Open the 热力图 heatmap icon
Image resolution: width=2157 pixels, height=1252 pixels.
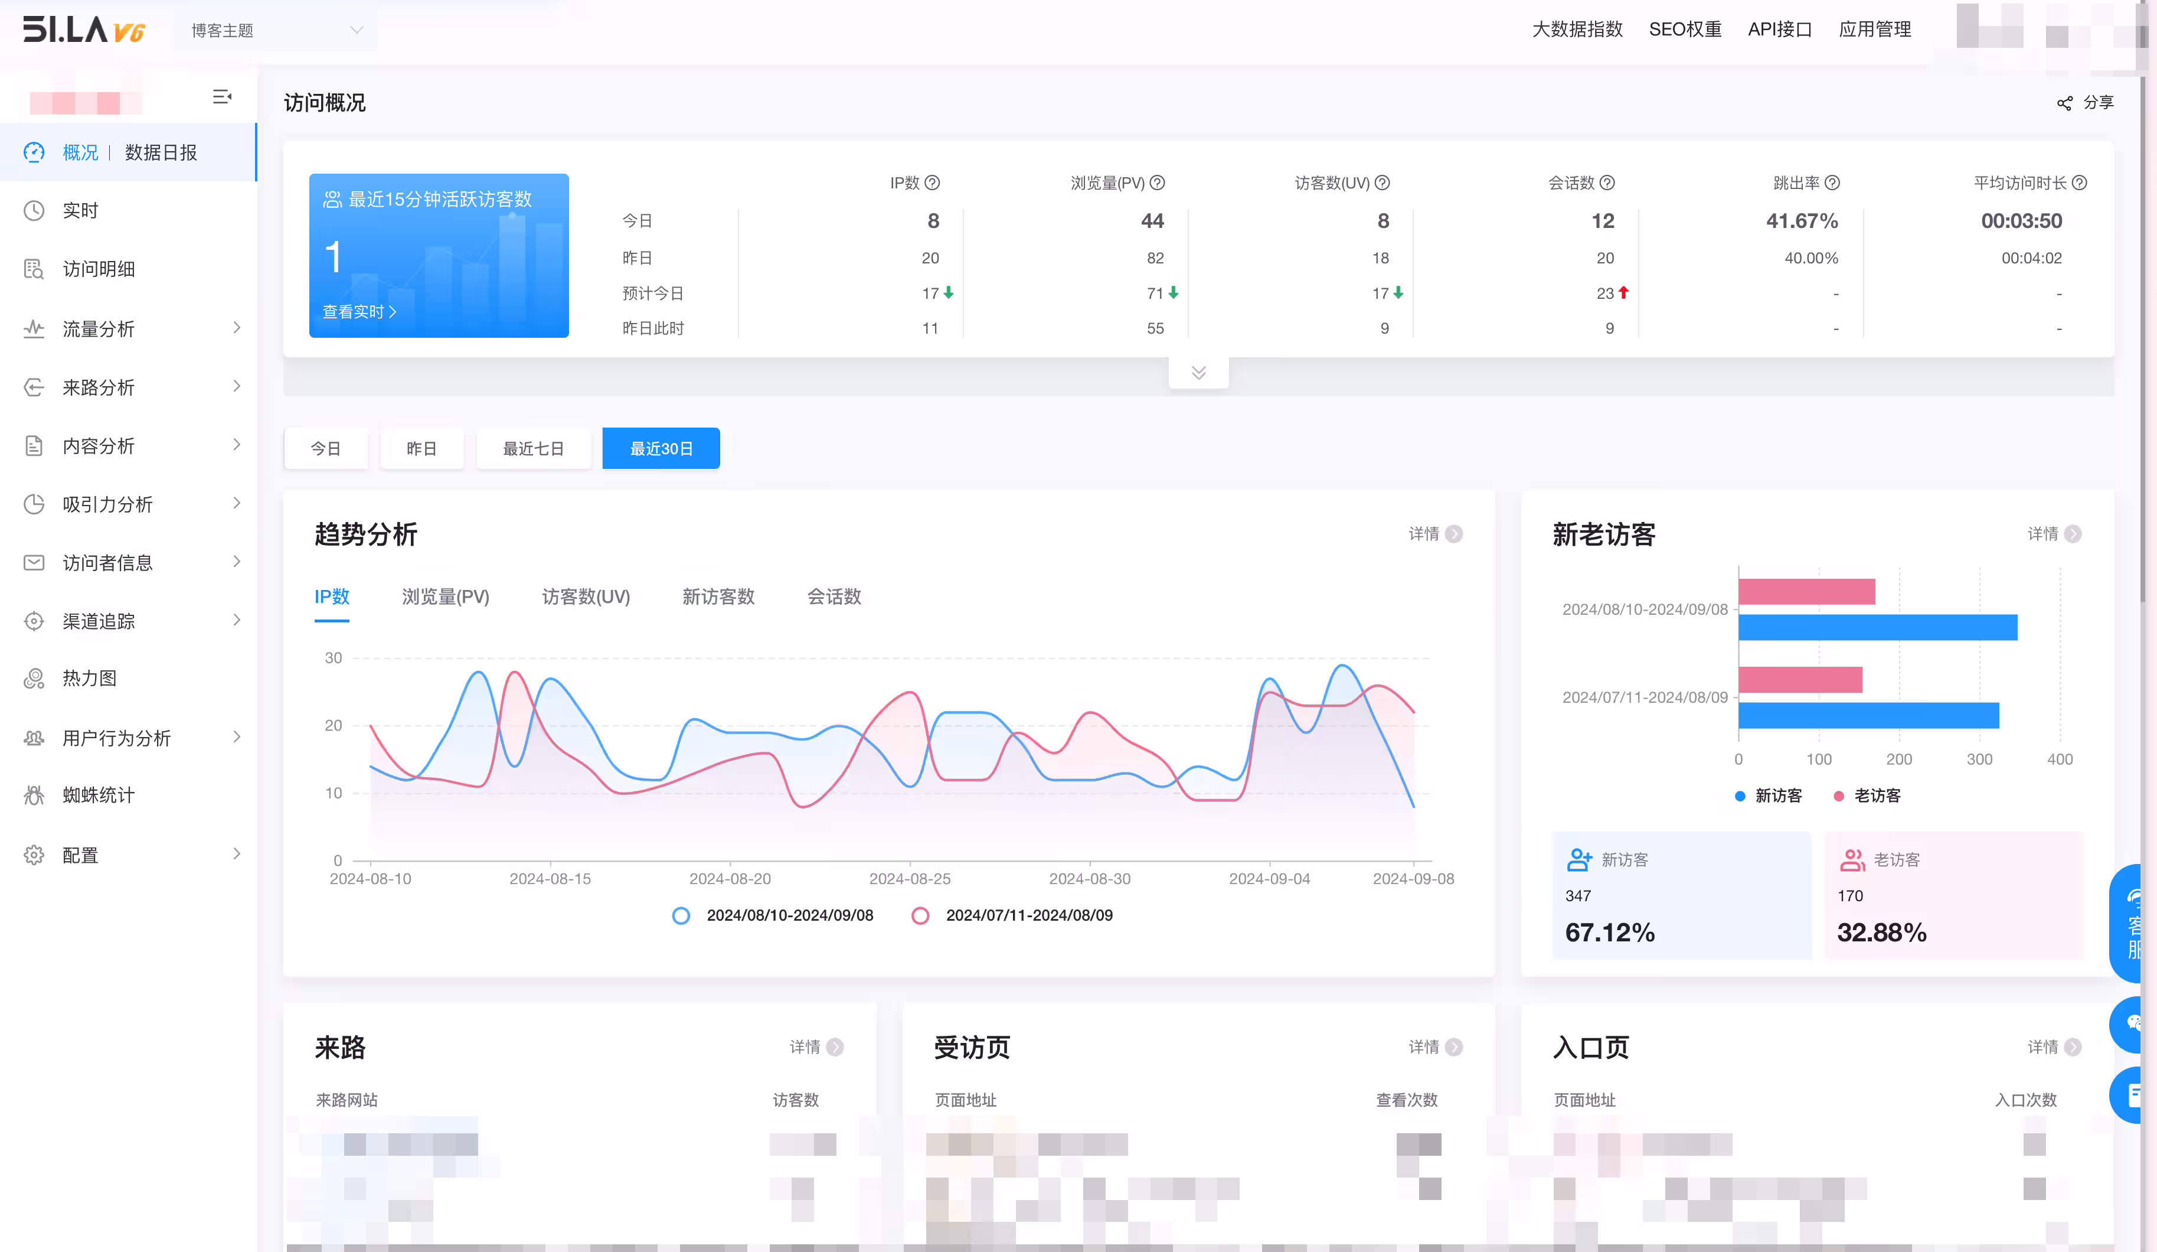[34, 678]
